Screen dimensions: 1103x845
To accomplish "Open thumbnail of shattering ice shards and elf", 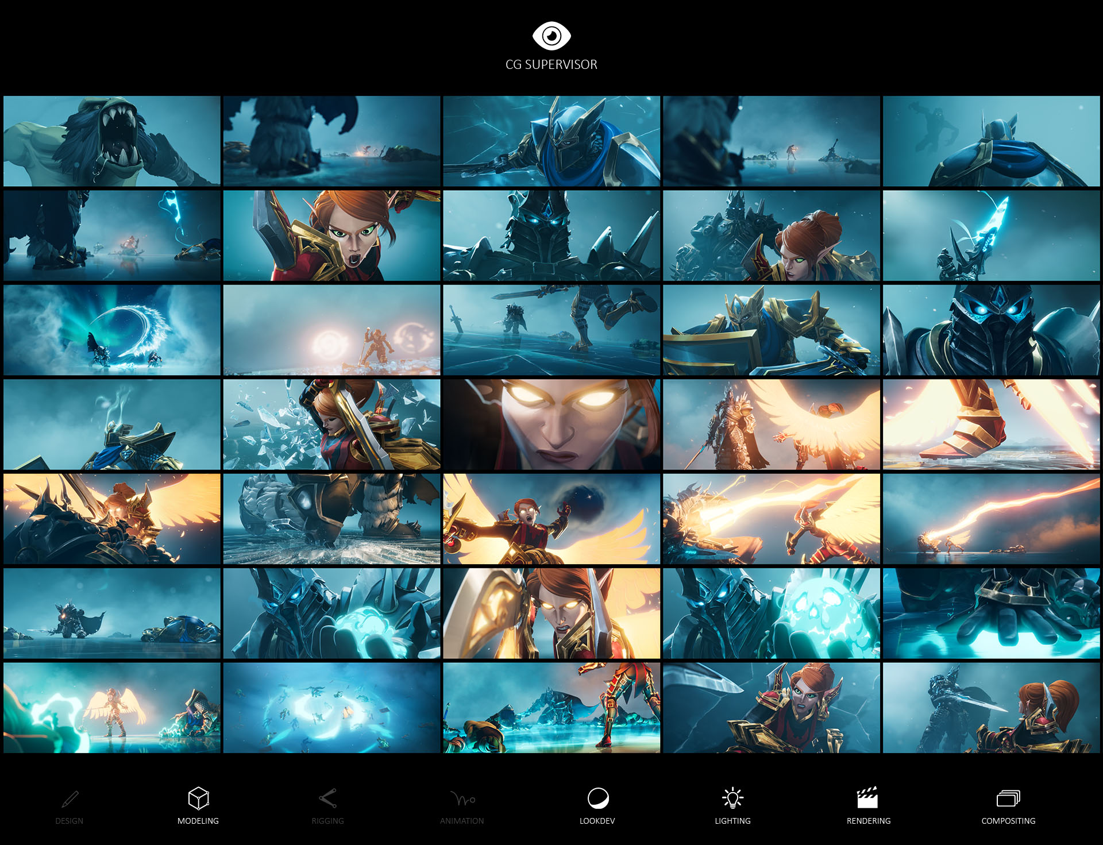I will tap(331, 425).
